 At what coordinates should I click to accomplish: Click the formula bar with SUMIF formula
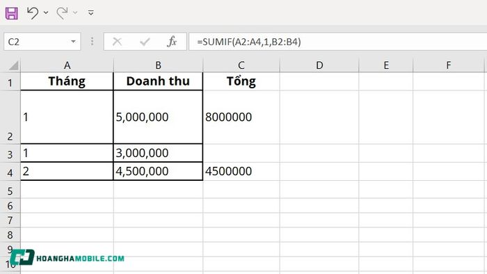pyautogui.click(x=338, y=42)
